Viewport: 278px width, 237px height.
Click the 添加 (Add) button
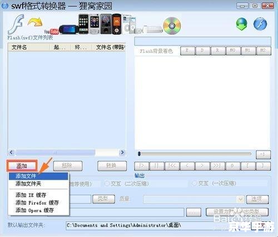coord(22,166)
